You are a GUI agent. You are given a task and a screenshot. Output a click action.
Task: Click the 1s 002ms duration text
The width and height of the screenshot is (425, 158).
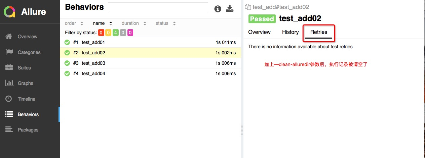[x=226, y=53]
